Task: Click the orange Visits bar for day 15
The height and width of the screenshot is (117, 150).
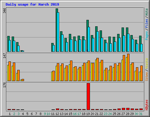Action: tap(71, 71)
